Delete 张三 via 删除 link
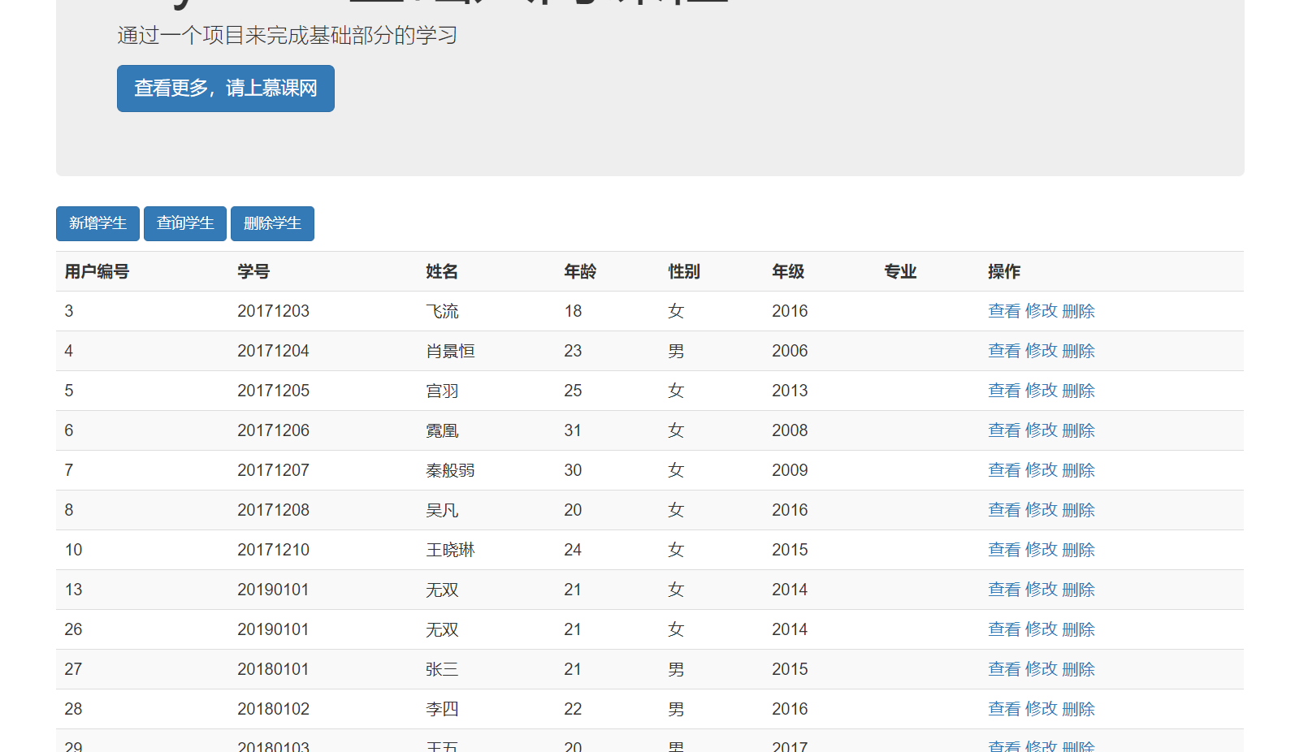 tap(1079, 669)
